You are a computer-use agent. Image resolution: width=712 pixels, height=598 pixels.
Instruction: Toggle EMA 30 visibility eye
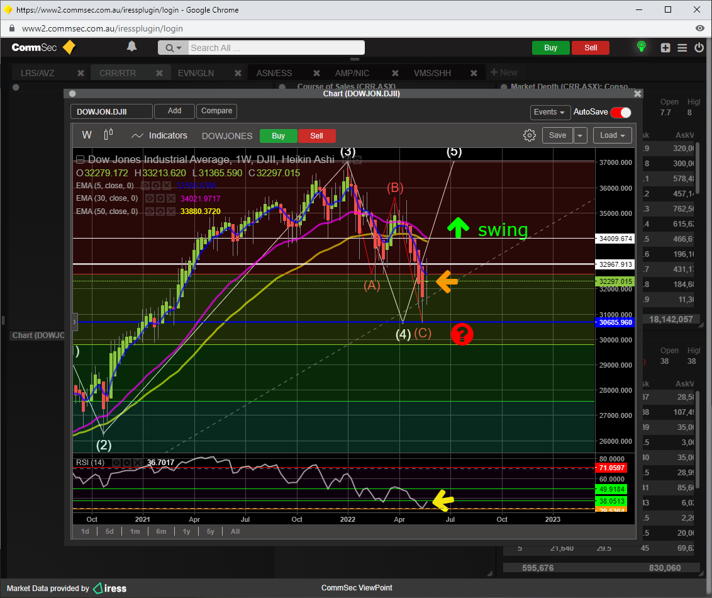click(150, 198)
